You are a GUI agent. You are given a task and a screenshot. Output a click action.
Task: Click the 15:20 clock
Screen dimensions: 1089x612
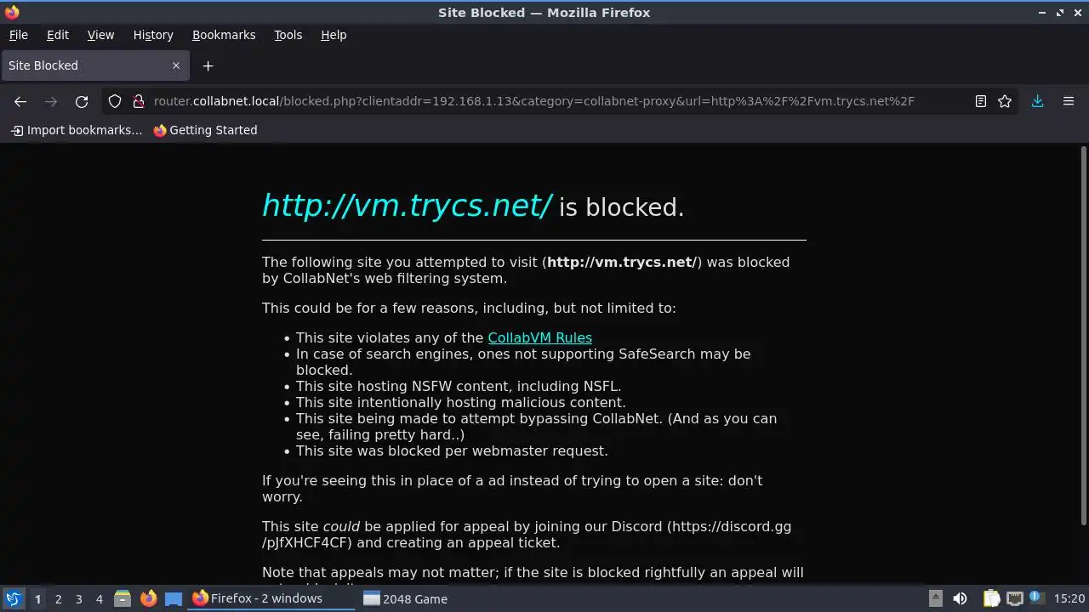pos(1069,598)
